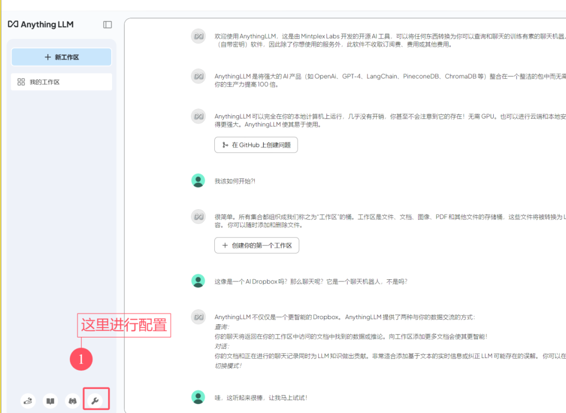
Task: Click the text 你的生产力提高 100 倍
Action: [x=246, y=84]
